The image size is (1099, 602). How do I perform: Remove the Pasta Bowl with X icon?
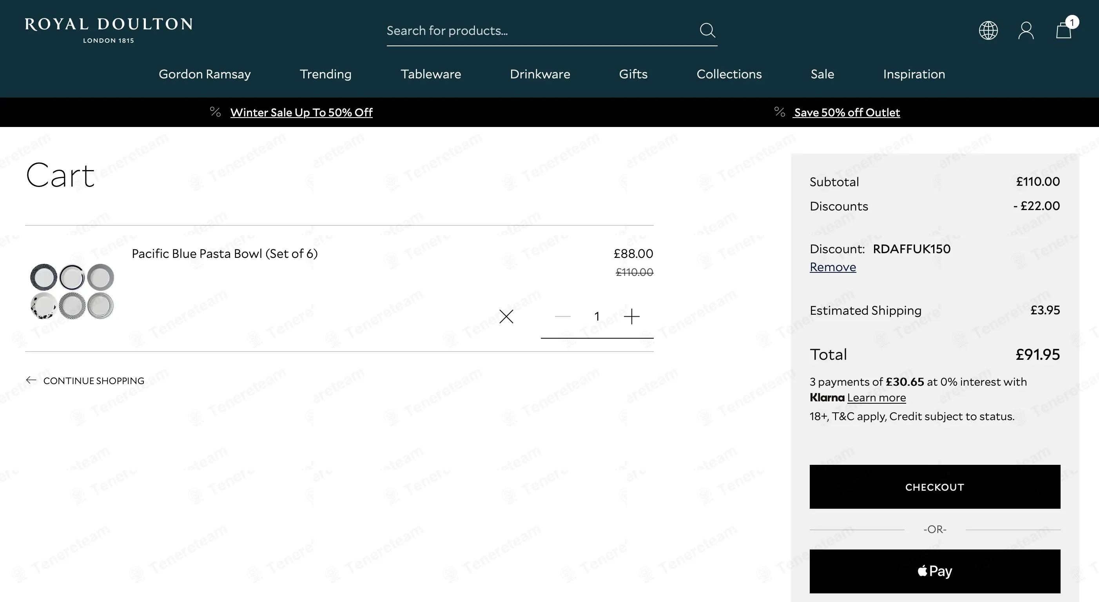[x=506, y=317]
